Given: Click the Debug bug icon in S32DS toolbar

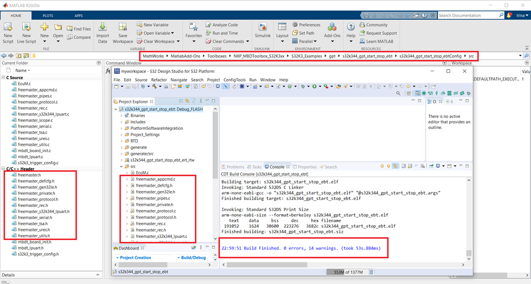Looking at the screenshot, I should (303, 86).
